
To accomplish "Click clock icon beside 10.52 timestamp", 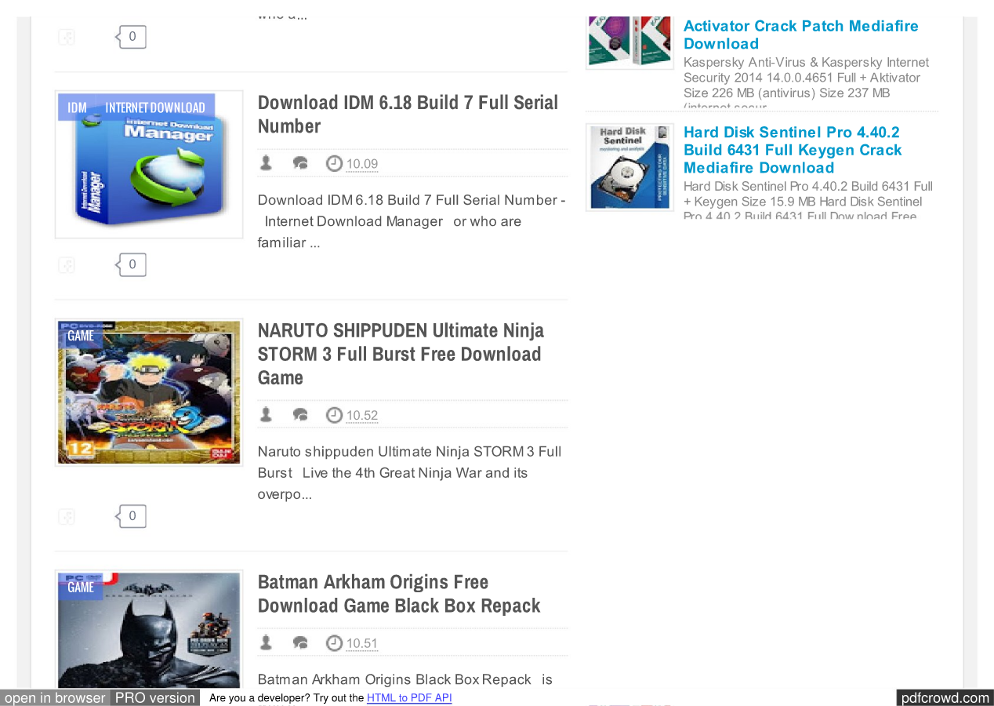I will click(334, 415).
